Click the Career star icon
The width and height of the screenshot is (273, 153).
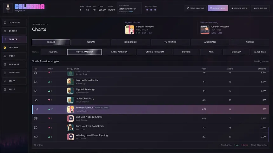point(5,31)
